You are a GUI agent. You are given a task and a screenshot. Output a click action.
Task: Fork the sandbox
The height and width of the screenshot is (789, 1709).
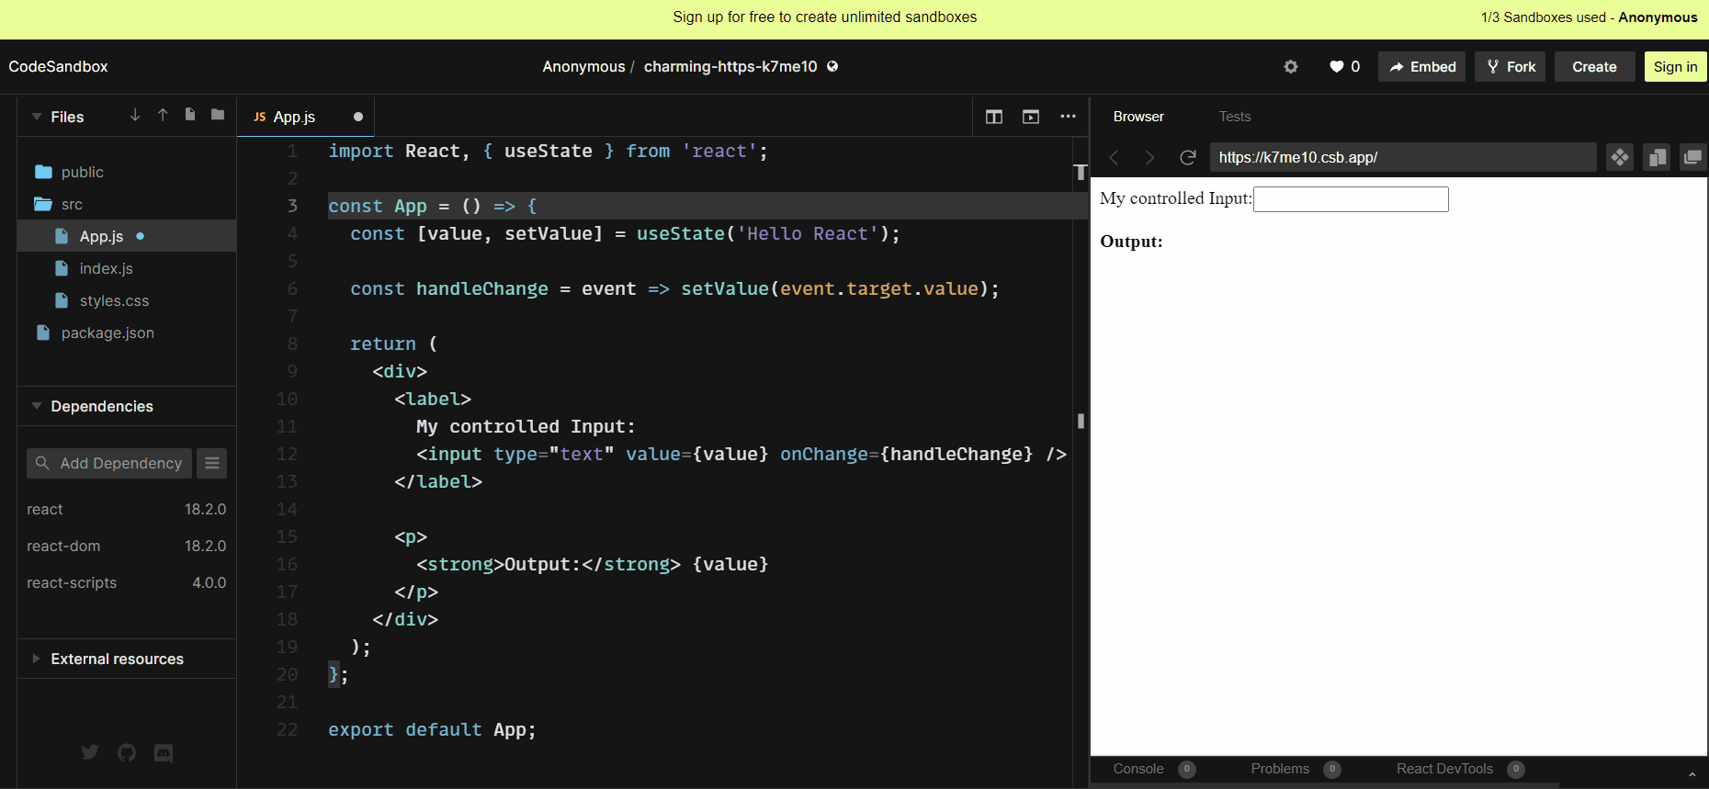coord(1511,66)
